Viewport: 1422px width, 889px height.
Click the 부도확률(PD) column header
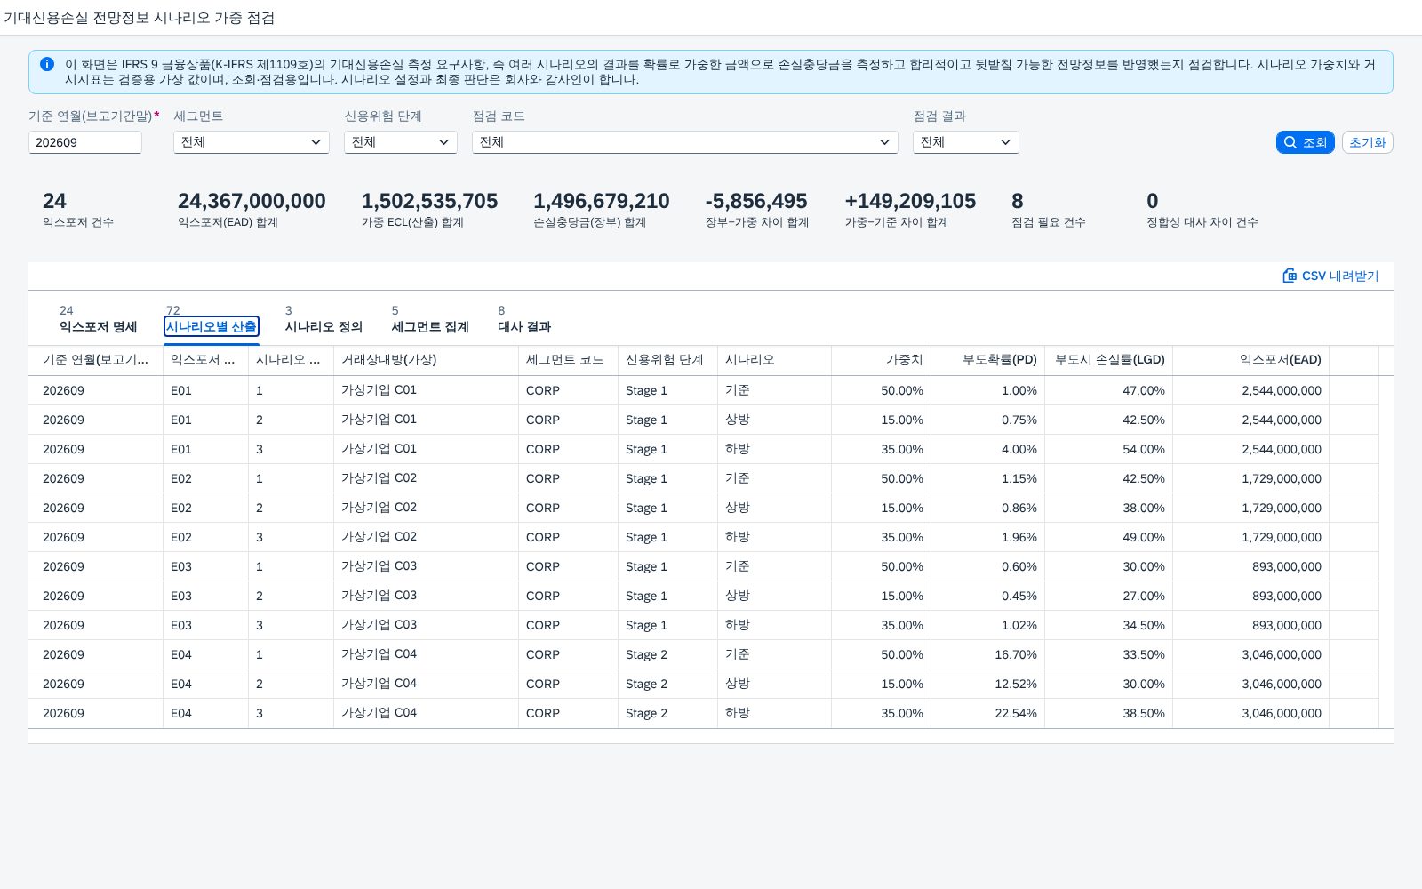click(987, 360)
